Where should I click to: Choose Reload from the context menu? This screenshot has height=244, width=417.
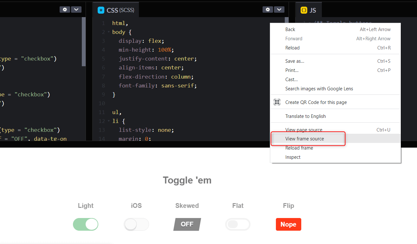point(336,48)
